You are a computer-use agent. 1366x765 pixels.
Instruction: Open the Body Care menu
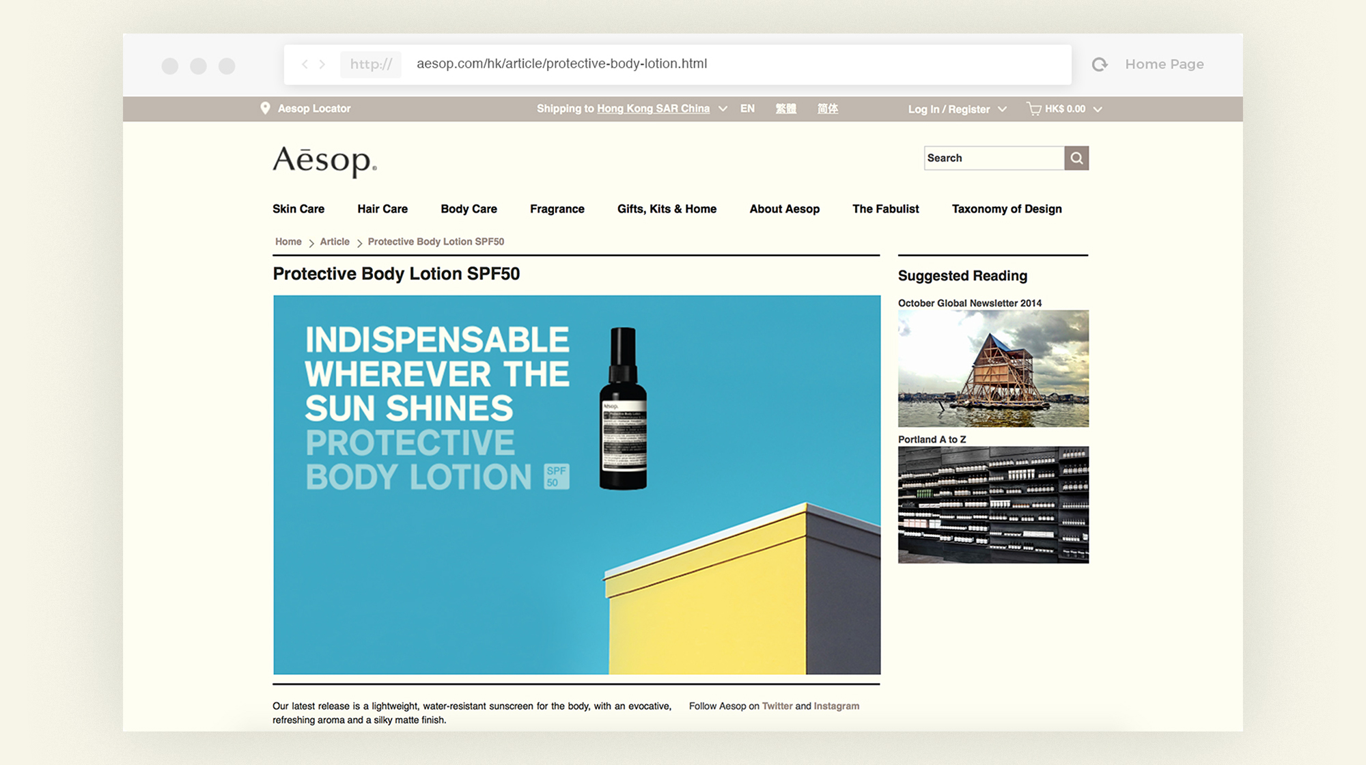click(469, 209)
